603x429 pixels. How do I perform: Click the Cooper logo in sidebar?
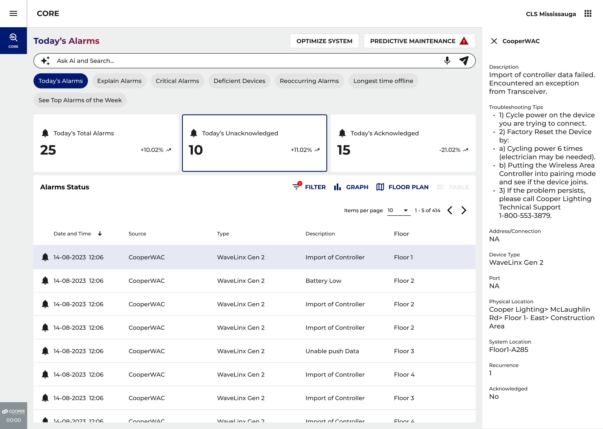click(x=13, y=412)
